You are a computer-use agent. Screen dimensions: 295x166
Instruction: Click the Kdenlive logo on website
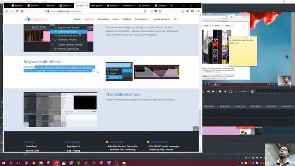pos(35,19)
